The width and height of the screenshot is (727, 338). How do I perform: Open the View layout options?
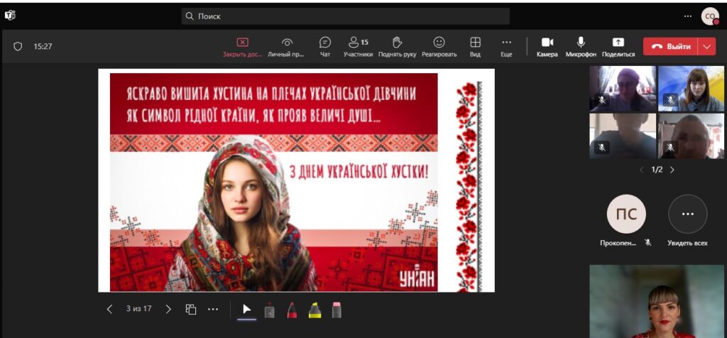(475, 46)
